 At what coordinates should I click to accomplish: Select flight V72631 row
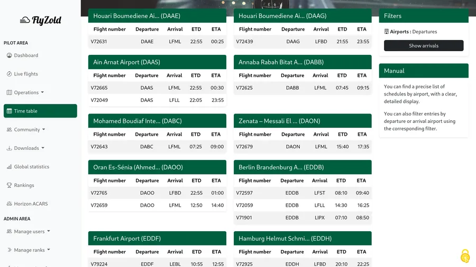click(x=157, y=42)
